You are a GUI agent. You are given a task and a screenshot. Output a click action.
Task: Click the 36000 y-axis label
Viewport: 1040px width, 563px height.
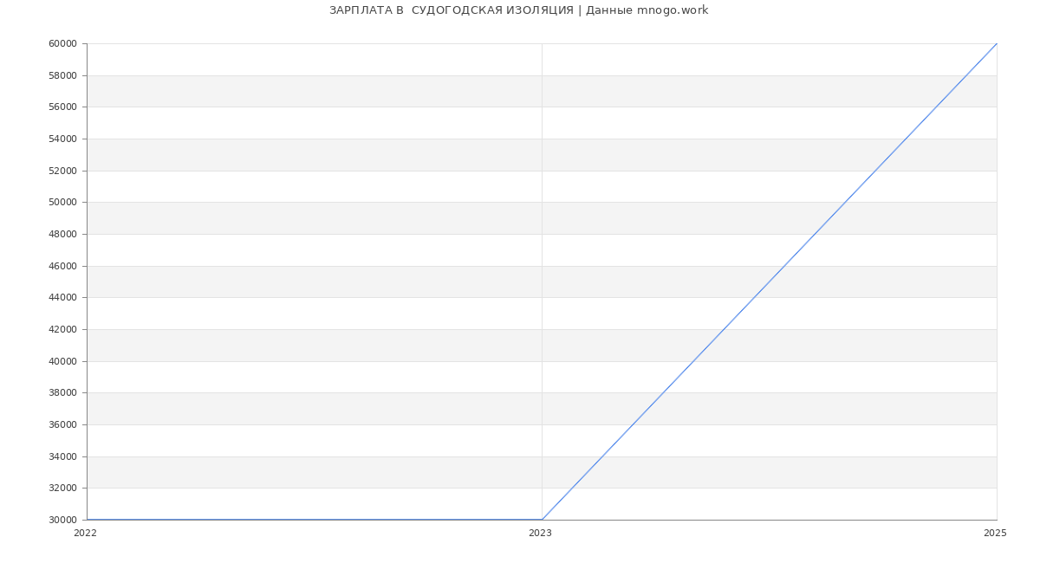pos(62,425)
